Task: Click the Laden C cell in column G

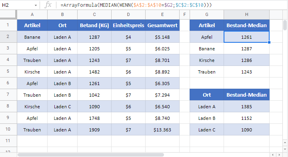Action: (207, 130)
